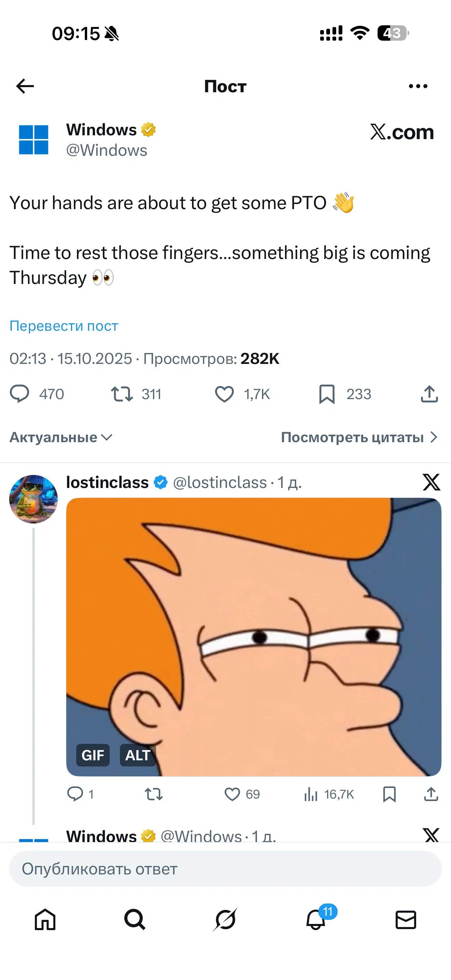
Task: Expand the Актуальные sort dropdown
Action: click(x=61, y=437)
